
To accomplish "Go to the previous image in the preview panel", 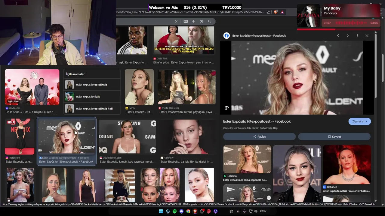I will click(x=338, y=35).
